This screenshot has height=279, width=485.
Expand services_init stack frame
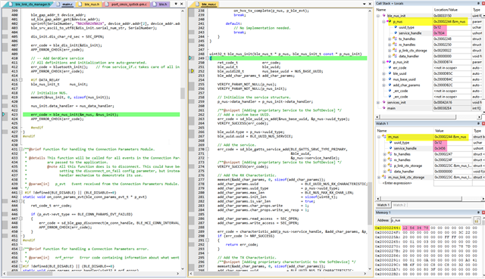(378, 103)
